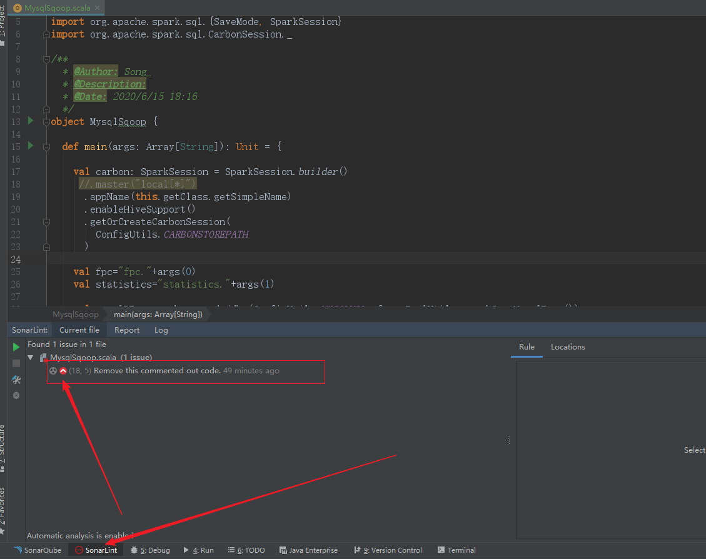
Task: Select the Current file tab
Action: [x=79, y=330]
